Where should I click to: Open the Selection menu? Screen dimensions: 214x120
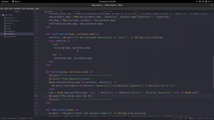point(17,9)
